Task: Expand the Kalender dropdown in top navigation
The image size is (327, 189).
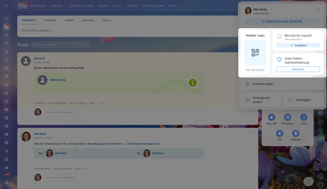Action: pos(58,6)
